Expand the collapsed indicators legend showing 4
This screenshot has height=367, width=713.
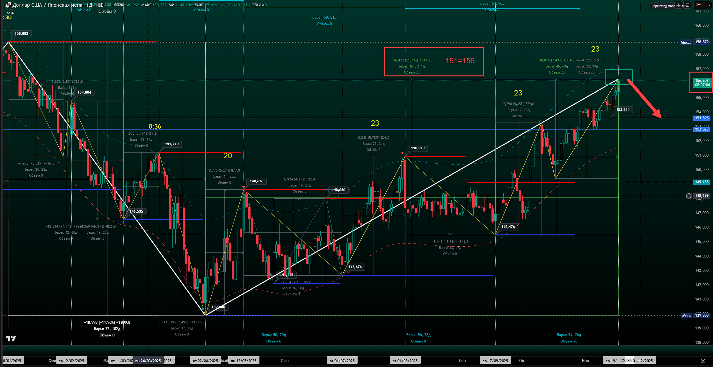pos(10,13)
